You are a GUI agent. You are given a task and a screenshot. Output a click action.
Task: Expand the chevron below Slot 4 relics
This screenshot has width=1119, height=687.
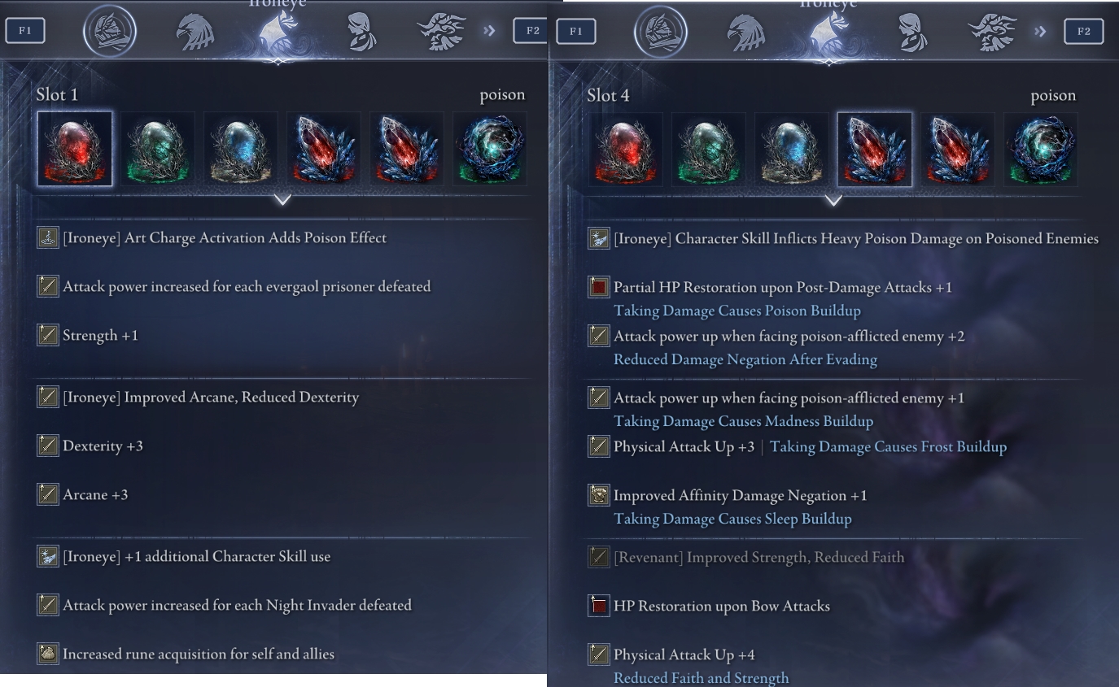click(x=833, y=199)
